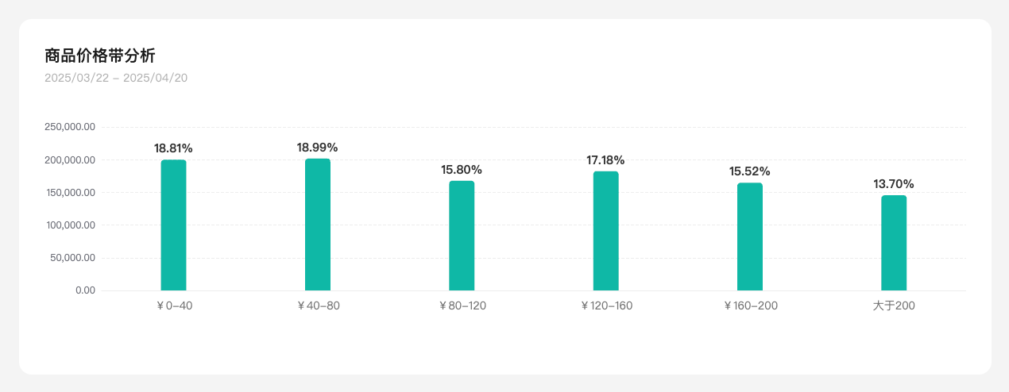Click the 18.99% percentage label
The image size is (1009, 392).
317,147
